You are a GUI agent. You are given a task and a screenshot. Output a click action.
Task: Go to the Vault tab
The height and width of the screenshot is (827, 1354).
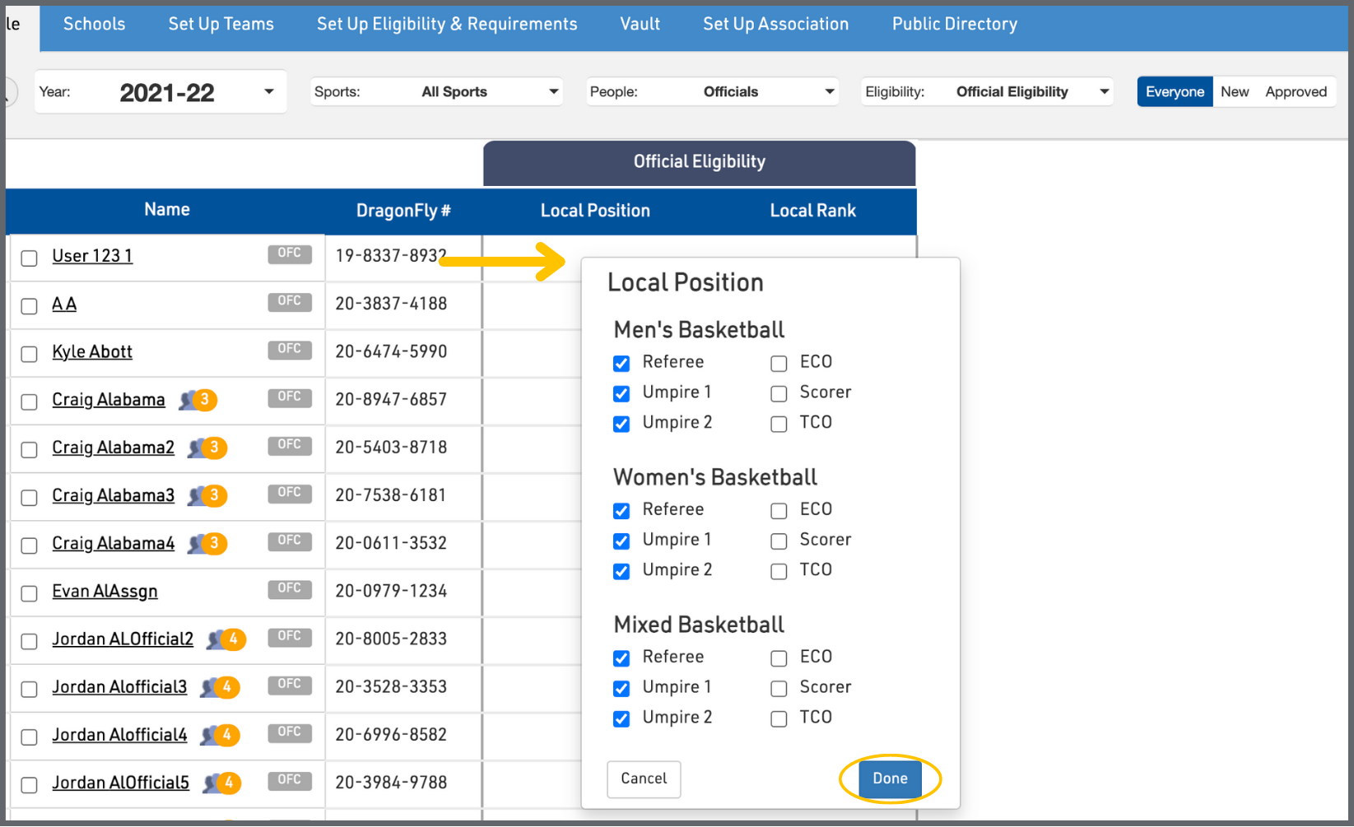coord(640,25)
